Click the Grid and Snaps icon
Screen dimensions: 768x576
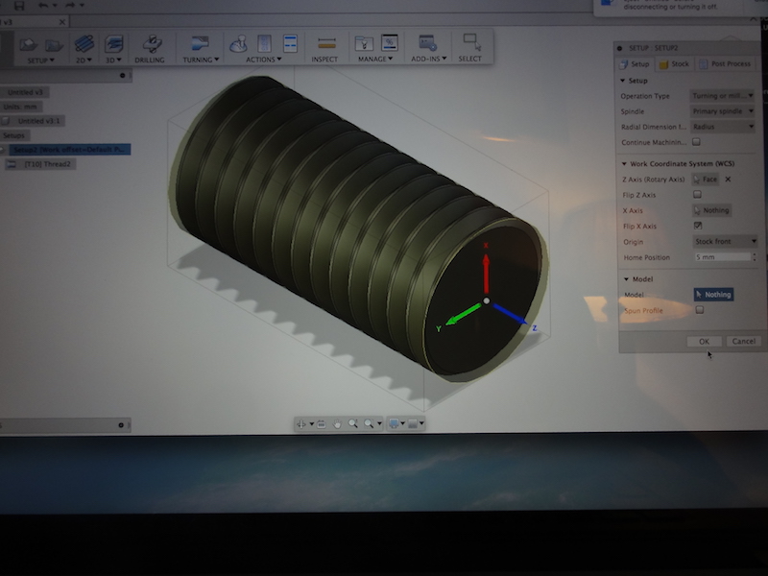(x=413, y=423)
